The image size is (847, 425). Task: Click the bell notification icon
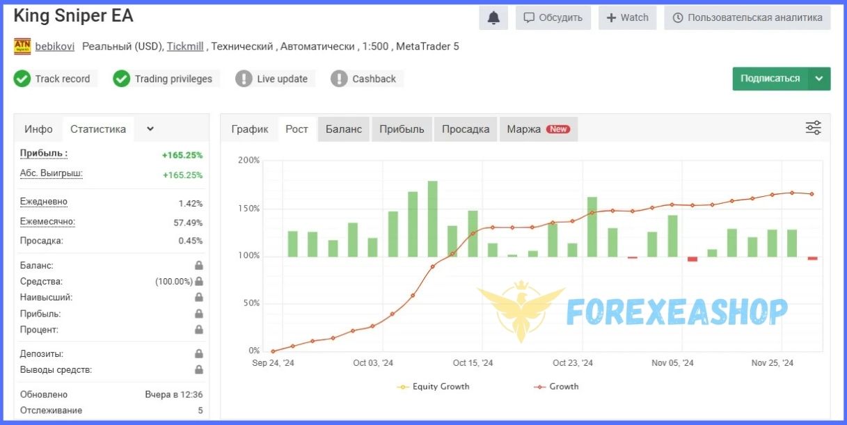click(493, 18)
